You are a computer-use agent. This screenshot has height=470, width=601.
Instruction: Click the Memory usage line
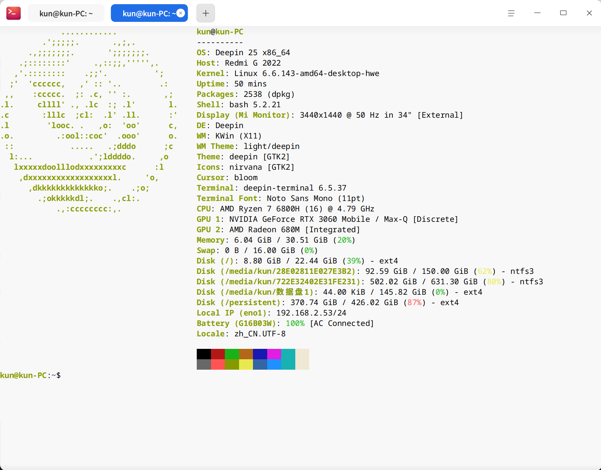coord(276,240)
